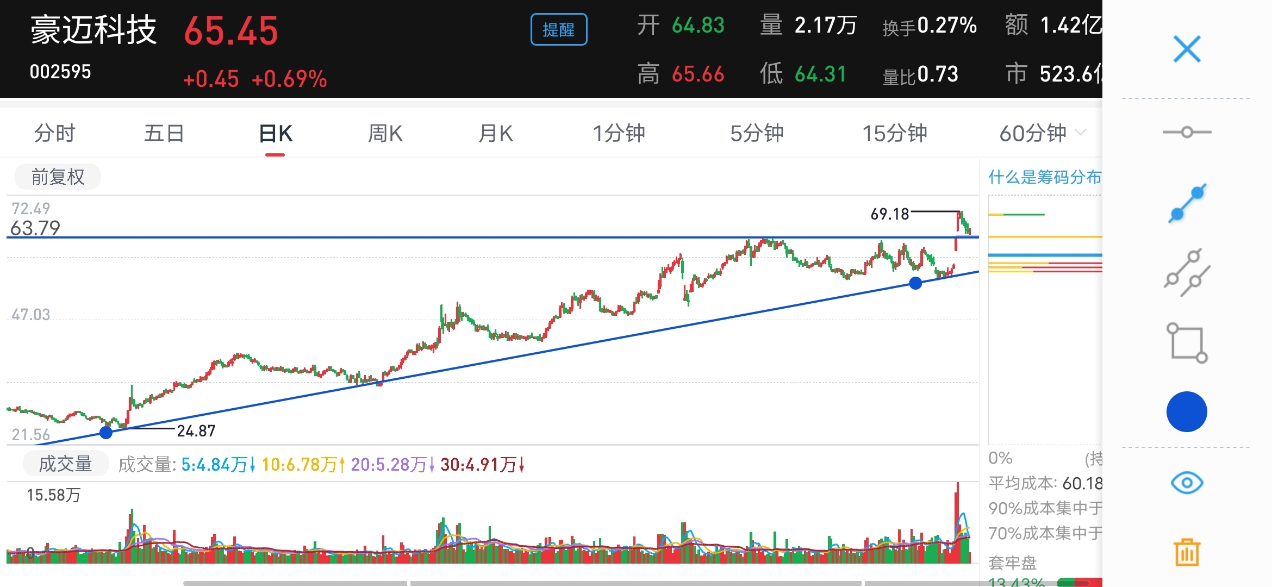Open the 成交量 indicator selector
Screen dimensions: 1272x587
(x=66, y=464)
